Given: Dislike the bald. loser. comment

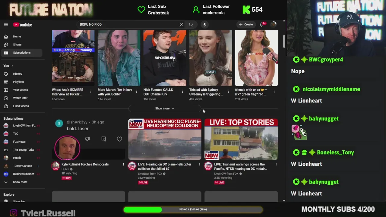Looking at the screenshot, I should tap(87, 139).
